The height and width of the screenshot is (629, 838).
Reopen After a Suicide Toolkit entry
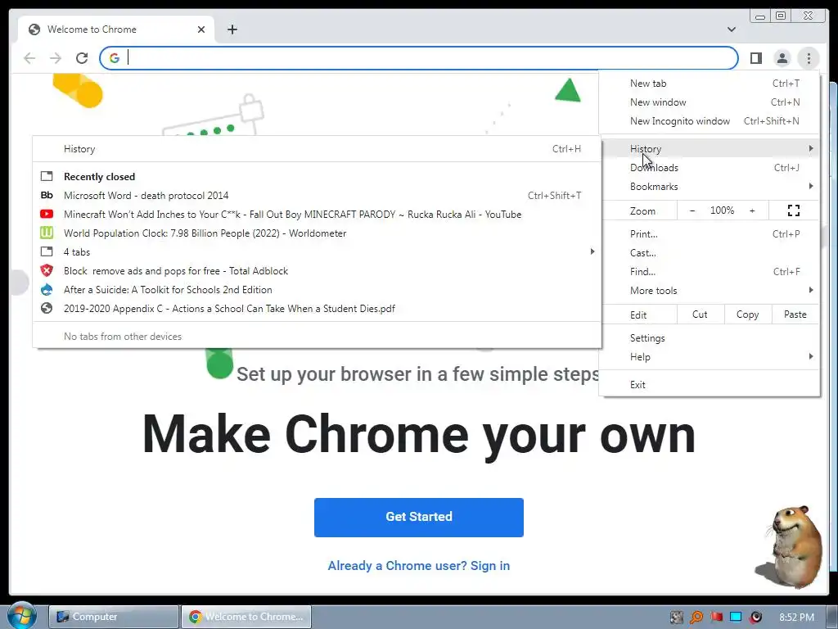[x=317, y=289]
